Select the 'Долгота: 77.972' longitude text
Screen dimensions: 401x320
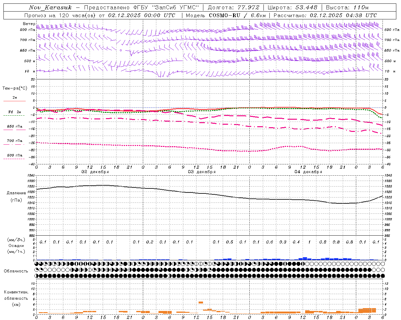(x=234, y=7)
